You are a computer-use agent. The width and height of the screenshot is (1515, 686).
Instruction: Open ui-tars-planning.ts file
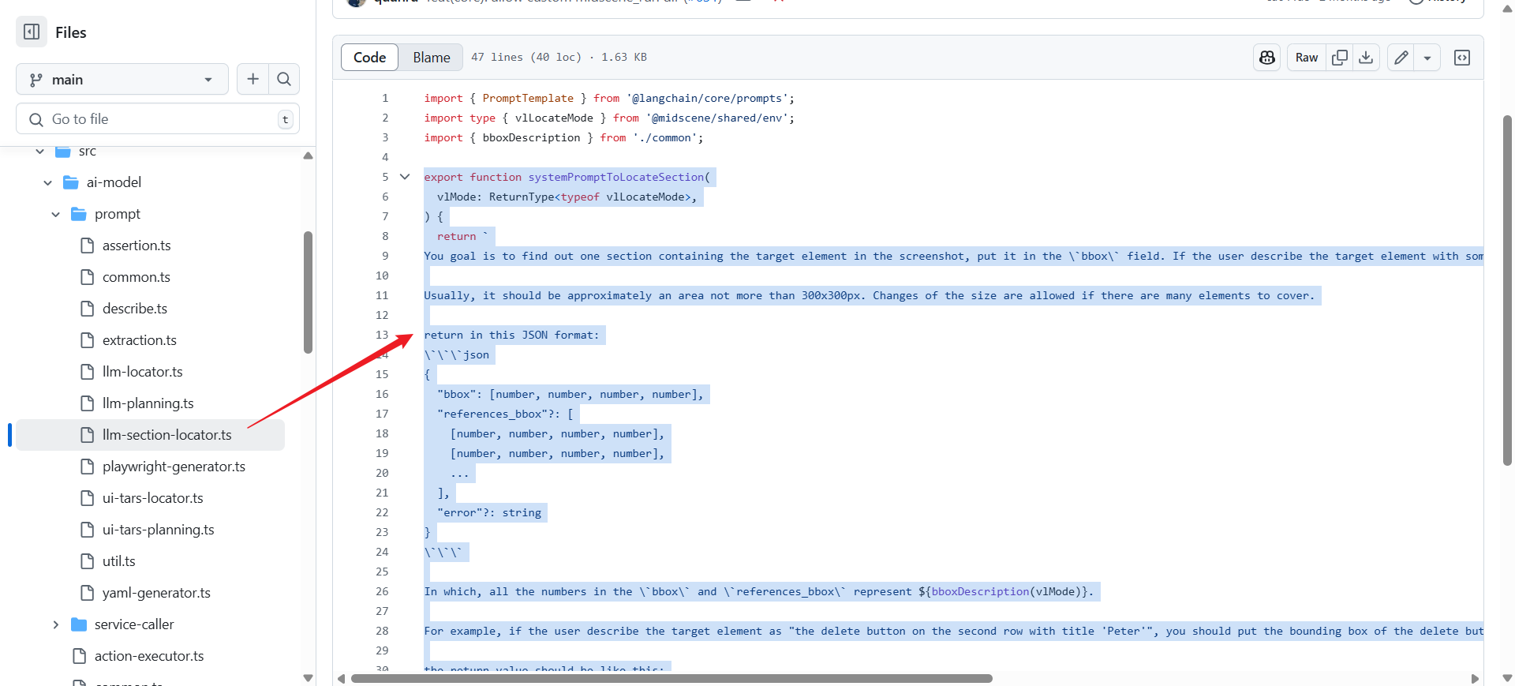point(159,530)
